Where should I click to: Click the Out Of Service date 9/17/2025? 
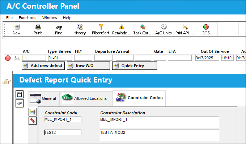(x=207, y=58)
